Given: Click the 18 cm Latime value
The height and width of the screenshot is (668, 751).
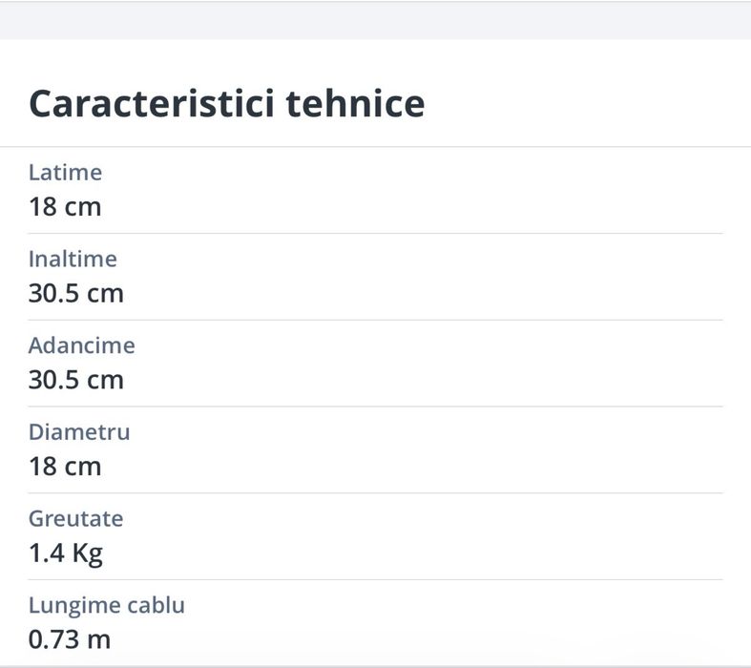Looking at the screenshot, I should tap(65, 207).
